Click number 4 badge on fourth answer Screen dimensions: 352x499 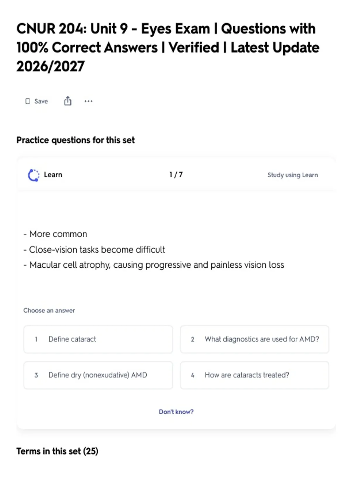(192, 375)
